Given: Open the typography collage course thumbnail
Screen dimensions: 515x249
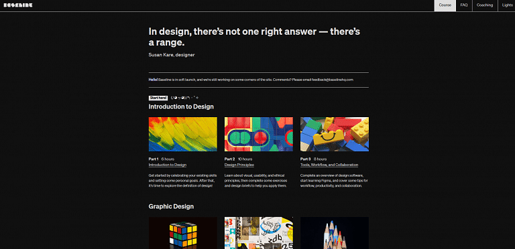Looking at the screenshot, I should (x=259, y=233).
